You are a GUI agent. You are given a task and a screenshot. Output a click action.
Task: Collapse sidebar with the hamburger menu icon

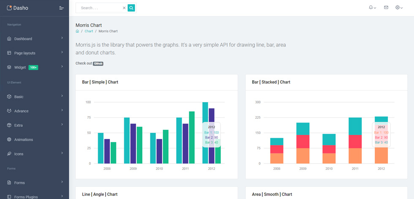tap(62, 8)
